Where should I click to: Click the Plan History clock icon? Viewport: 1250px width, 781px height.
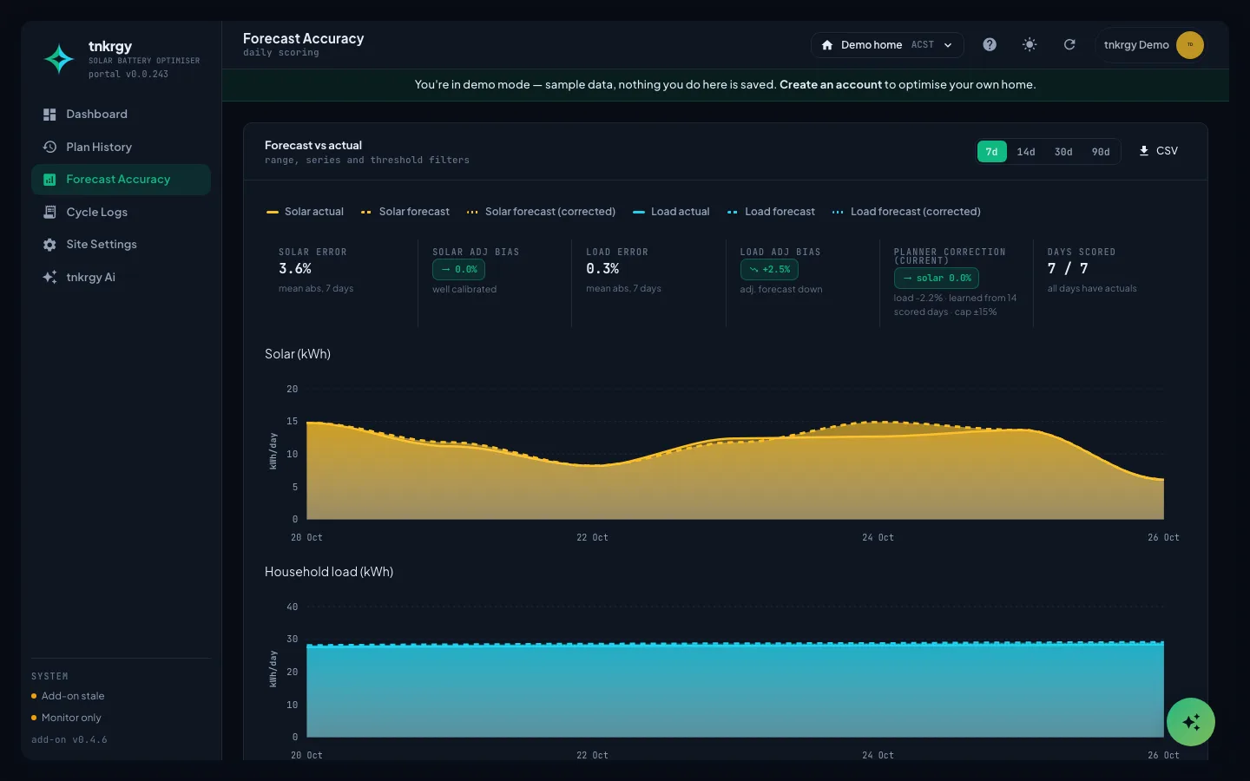click(49, 148)
